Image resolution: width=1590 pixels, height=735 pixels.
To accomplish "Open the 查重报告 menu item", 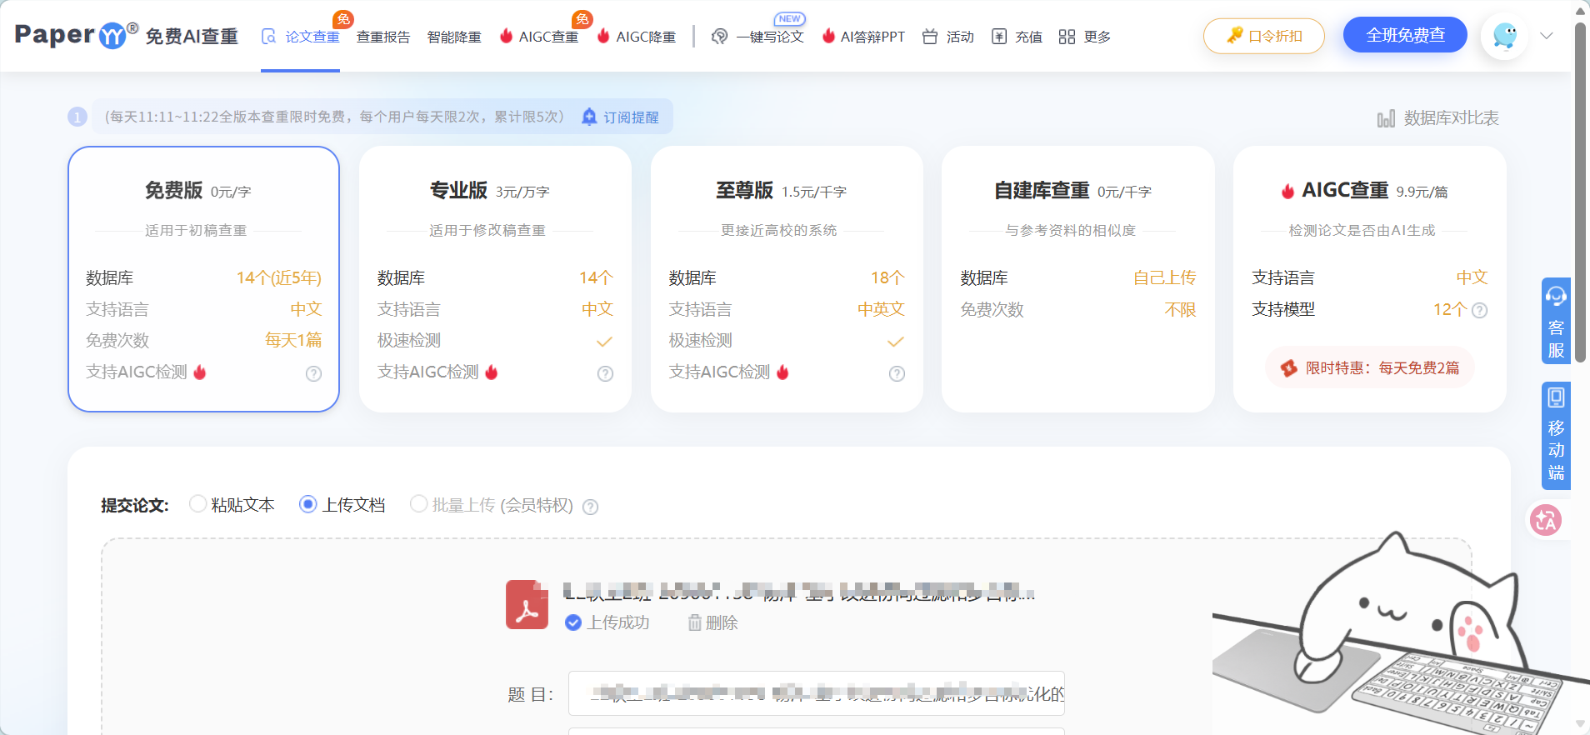I will pos(383,37).
